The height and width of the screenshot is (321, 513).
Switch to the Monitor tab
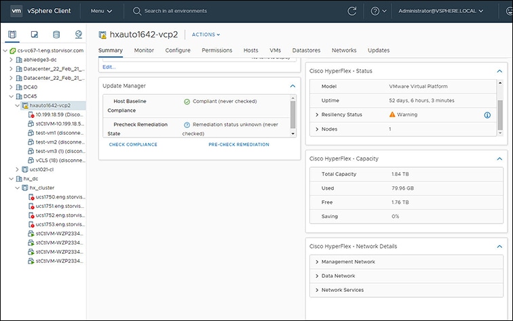pyautogui.click(x=144, y=50)
